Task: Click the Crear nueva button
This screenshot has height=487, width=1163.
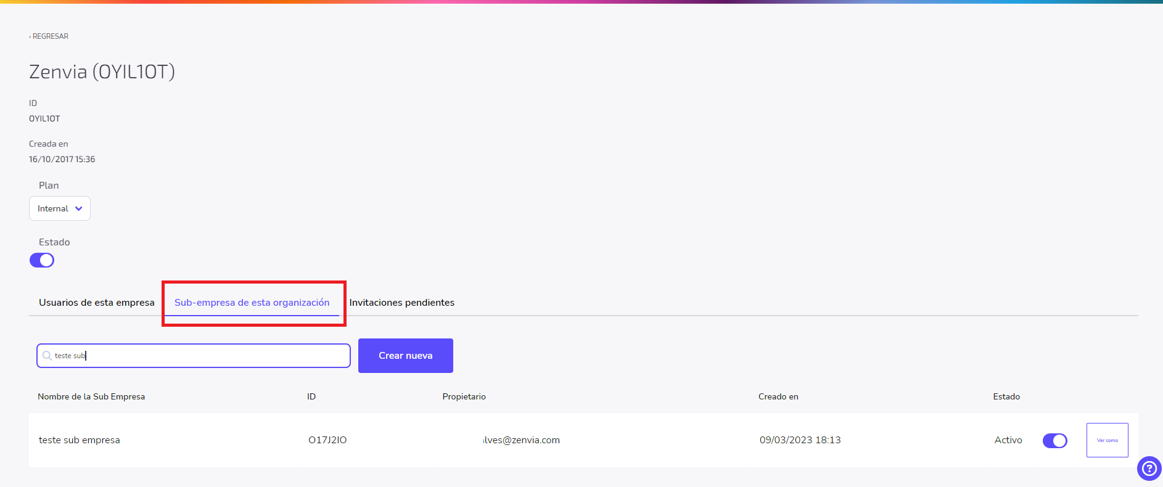Action: (406, 356)
